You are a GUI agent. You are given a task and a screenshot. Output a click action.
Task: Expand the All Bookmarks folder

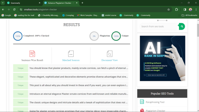(x=189, y=15)
